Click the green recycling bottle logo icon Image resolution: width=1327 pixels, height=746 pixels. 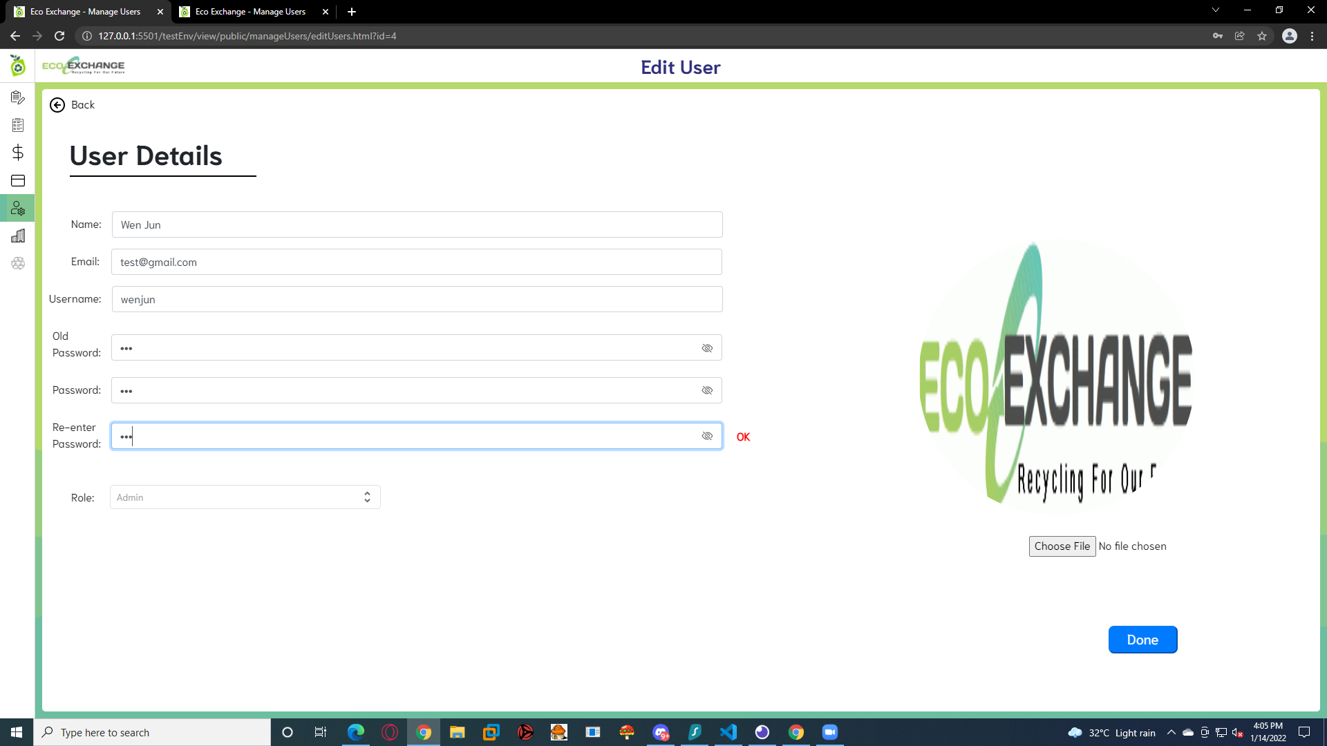coord(18,66)
